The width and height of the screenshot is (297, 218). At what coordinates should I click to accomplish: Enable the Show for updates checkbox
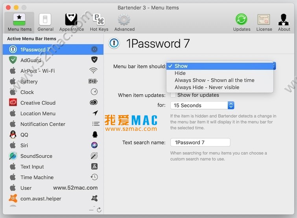[x=173, y=95]
